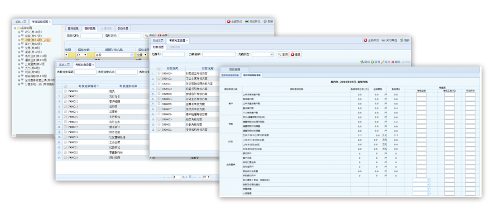Tick the checkbox for 工会主席考核方案 row
Screen dimensions: 495x218
click(x=159, y=78)
